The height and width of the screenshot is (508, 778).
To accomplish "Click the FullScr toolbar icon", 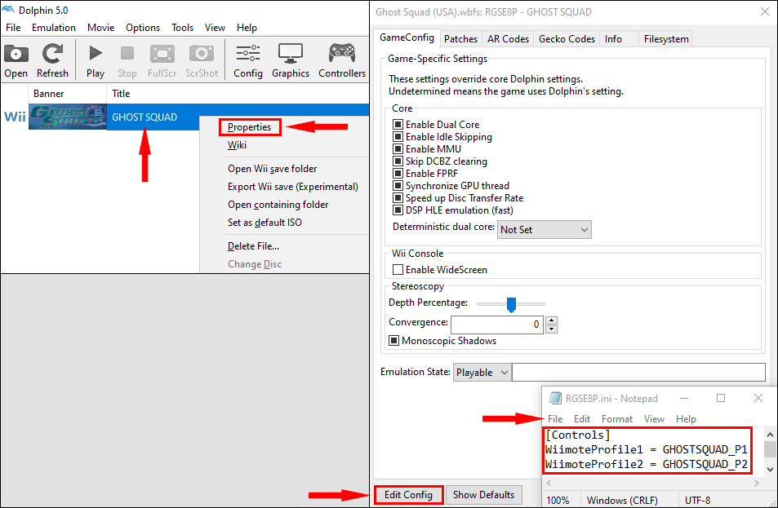I will (x=162, y=54).
